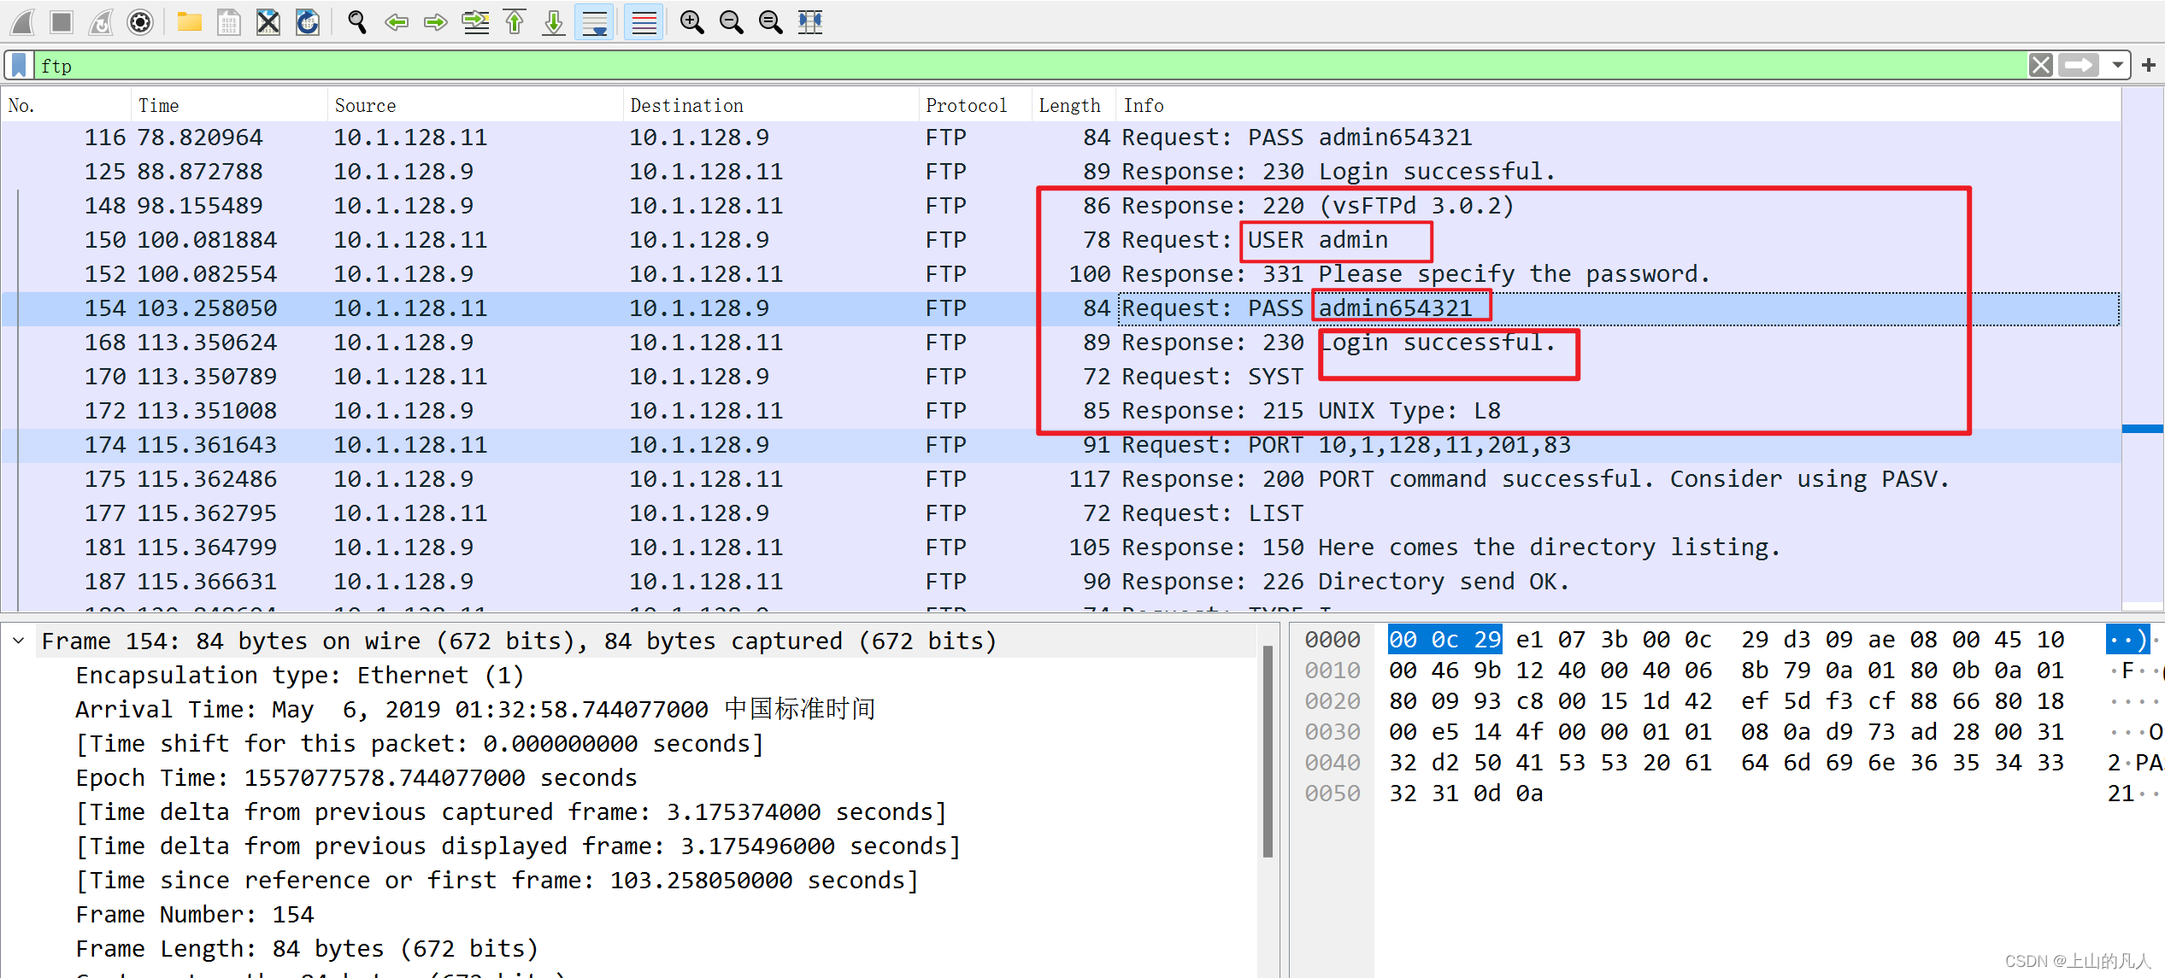
Task: Toggle packet colorizing rules
Action: pyautogui.click(x=644, y=21)
